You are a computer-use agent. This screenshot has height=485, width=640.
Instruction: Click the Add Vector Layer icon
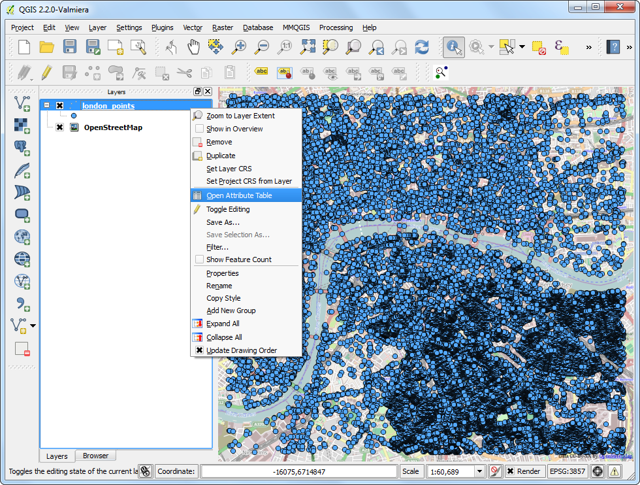pyautogui.click(x=22, y=103)
